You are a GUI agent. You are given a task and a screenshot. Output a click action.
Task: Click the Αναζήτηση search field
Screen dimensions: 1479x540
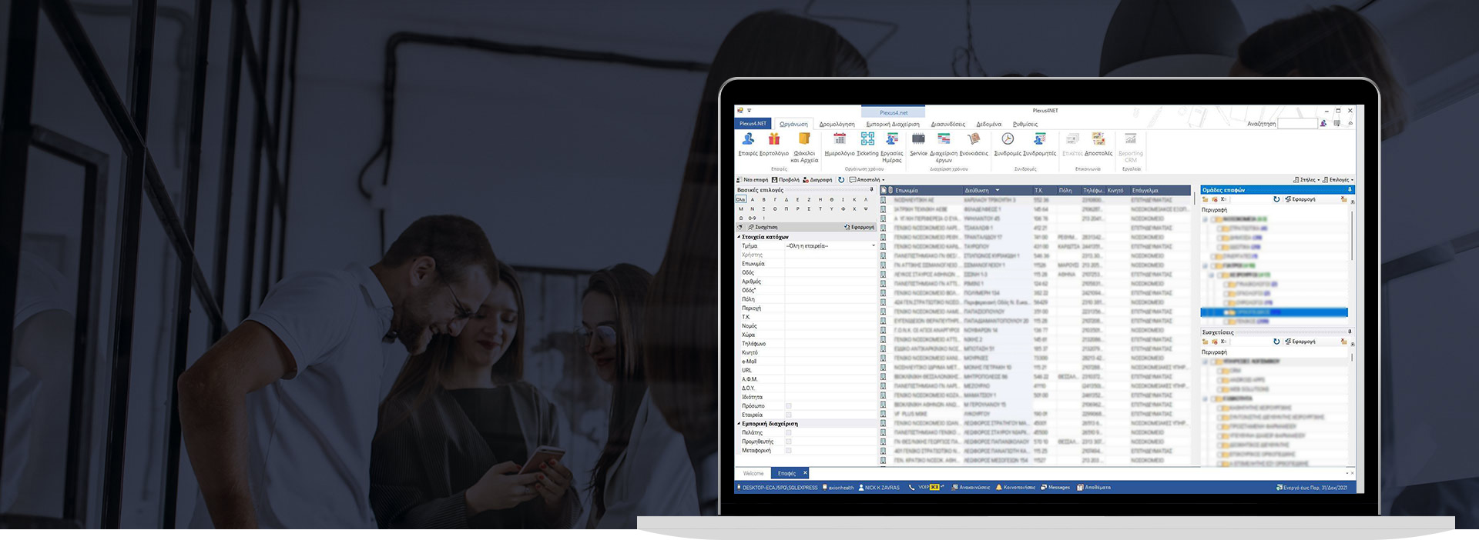tap(1296, 124)
